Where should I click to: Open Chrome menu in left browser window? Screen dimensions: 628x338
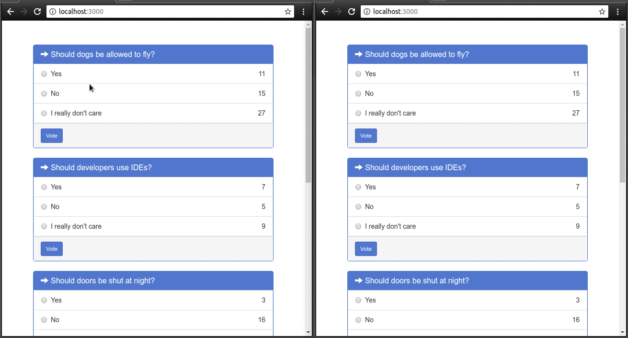(x=304, y=12)
